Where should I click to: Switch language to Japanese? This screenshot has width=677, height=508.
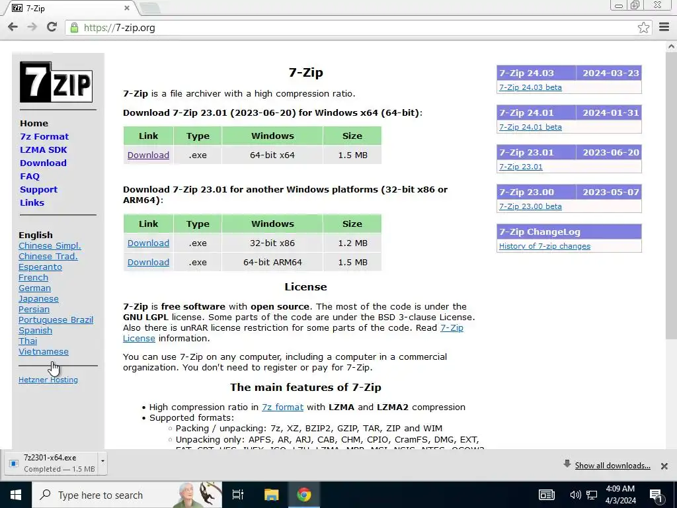click(38, 298)
